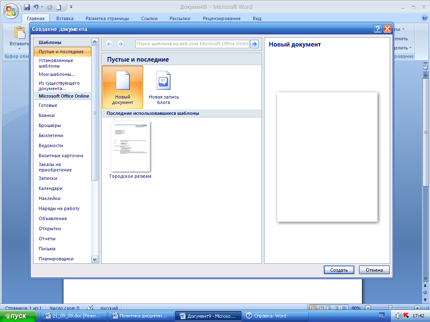The width and height of the screenshot is (430, 322).
Task: Click the Создать button
Action: [x=339, y=270]
